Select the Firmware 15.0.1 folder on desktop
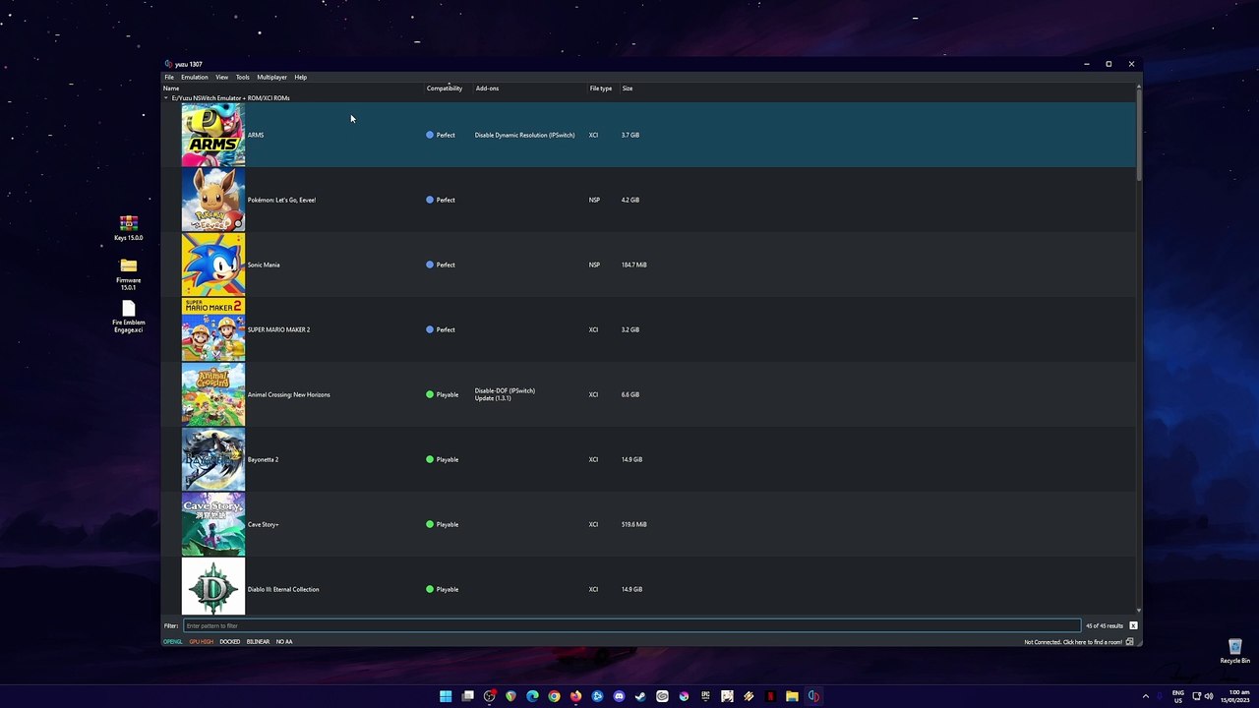The image size is (1259, 708). (128, 274)
